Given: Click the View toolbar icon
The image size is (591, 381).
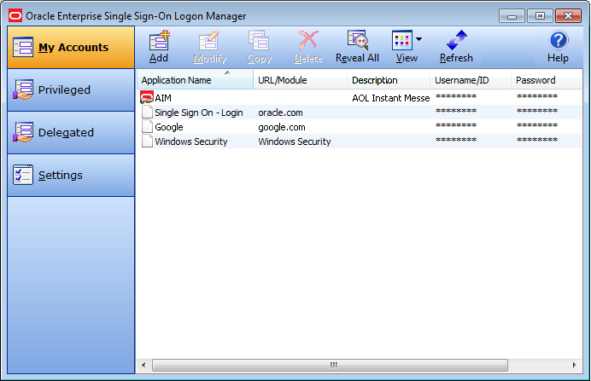Looking at the screenshot, I should (x=401, y=41).
